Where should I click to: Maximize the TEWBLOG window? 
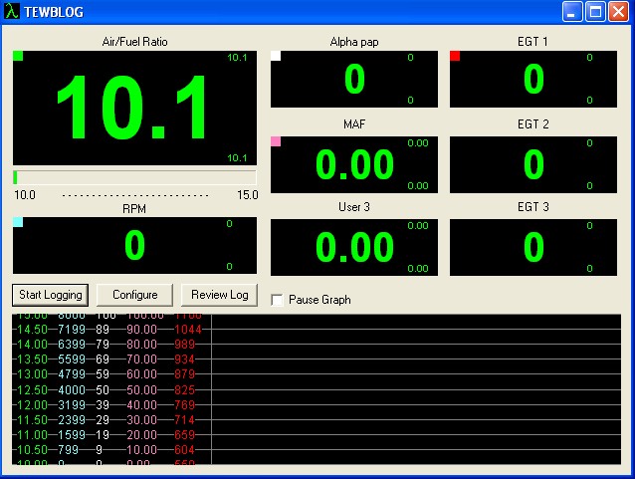(x=596, y=12)
